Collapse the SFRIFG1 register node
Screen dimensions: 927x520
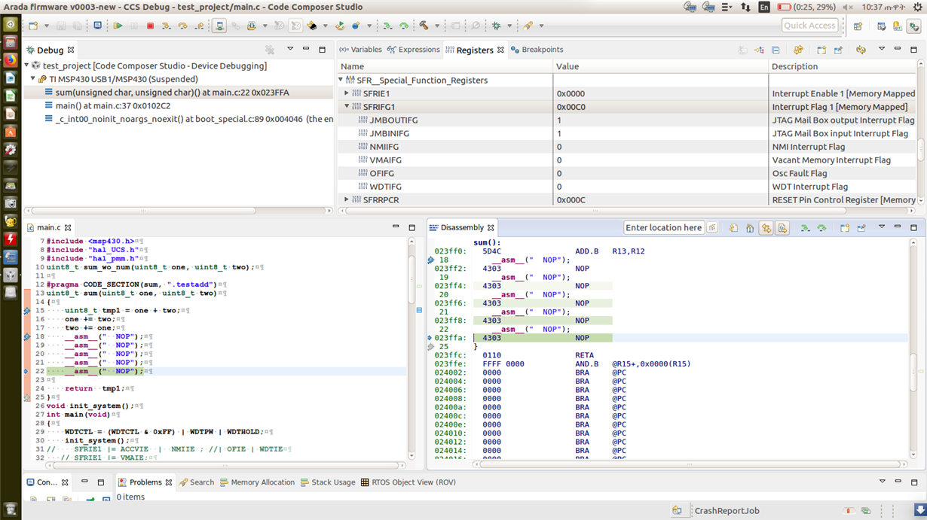(347, 107)
